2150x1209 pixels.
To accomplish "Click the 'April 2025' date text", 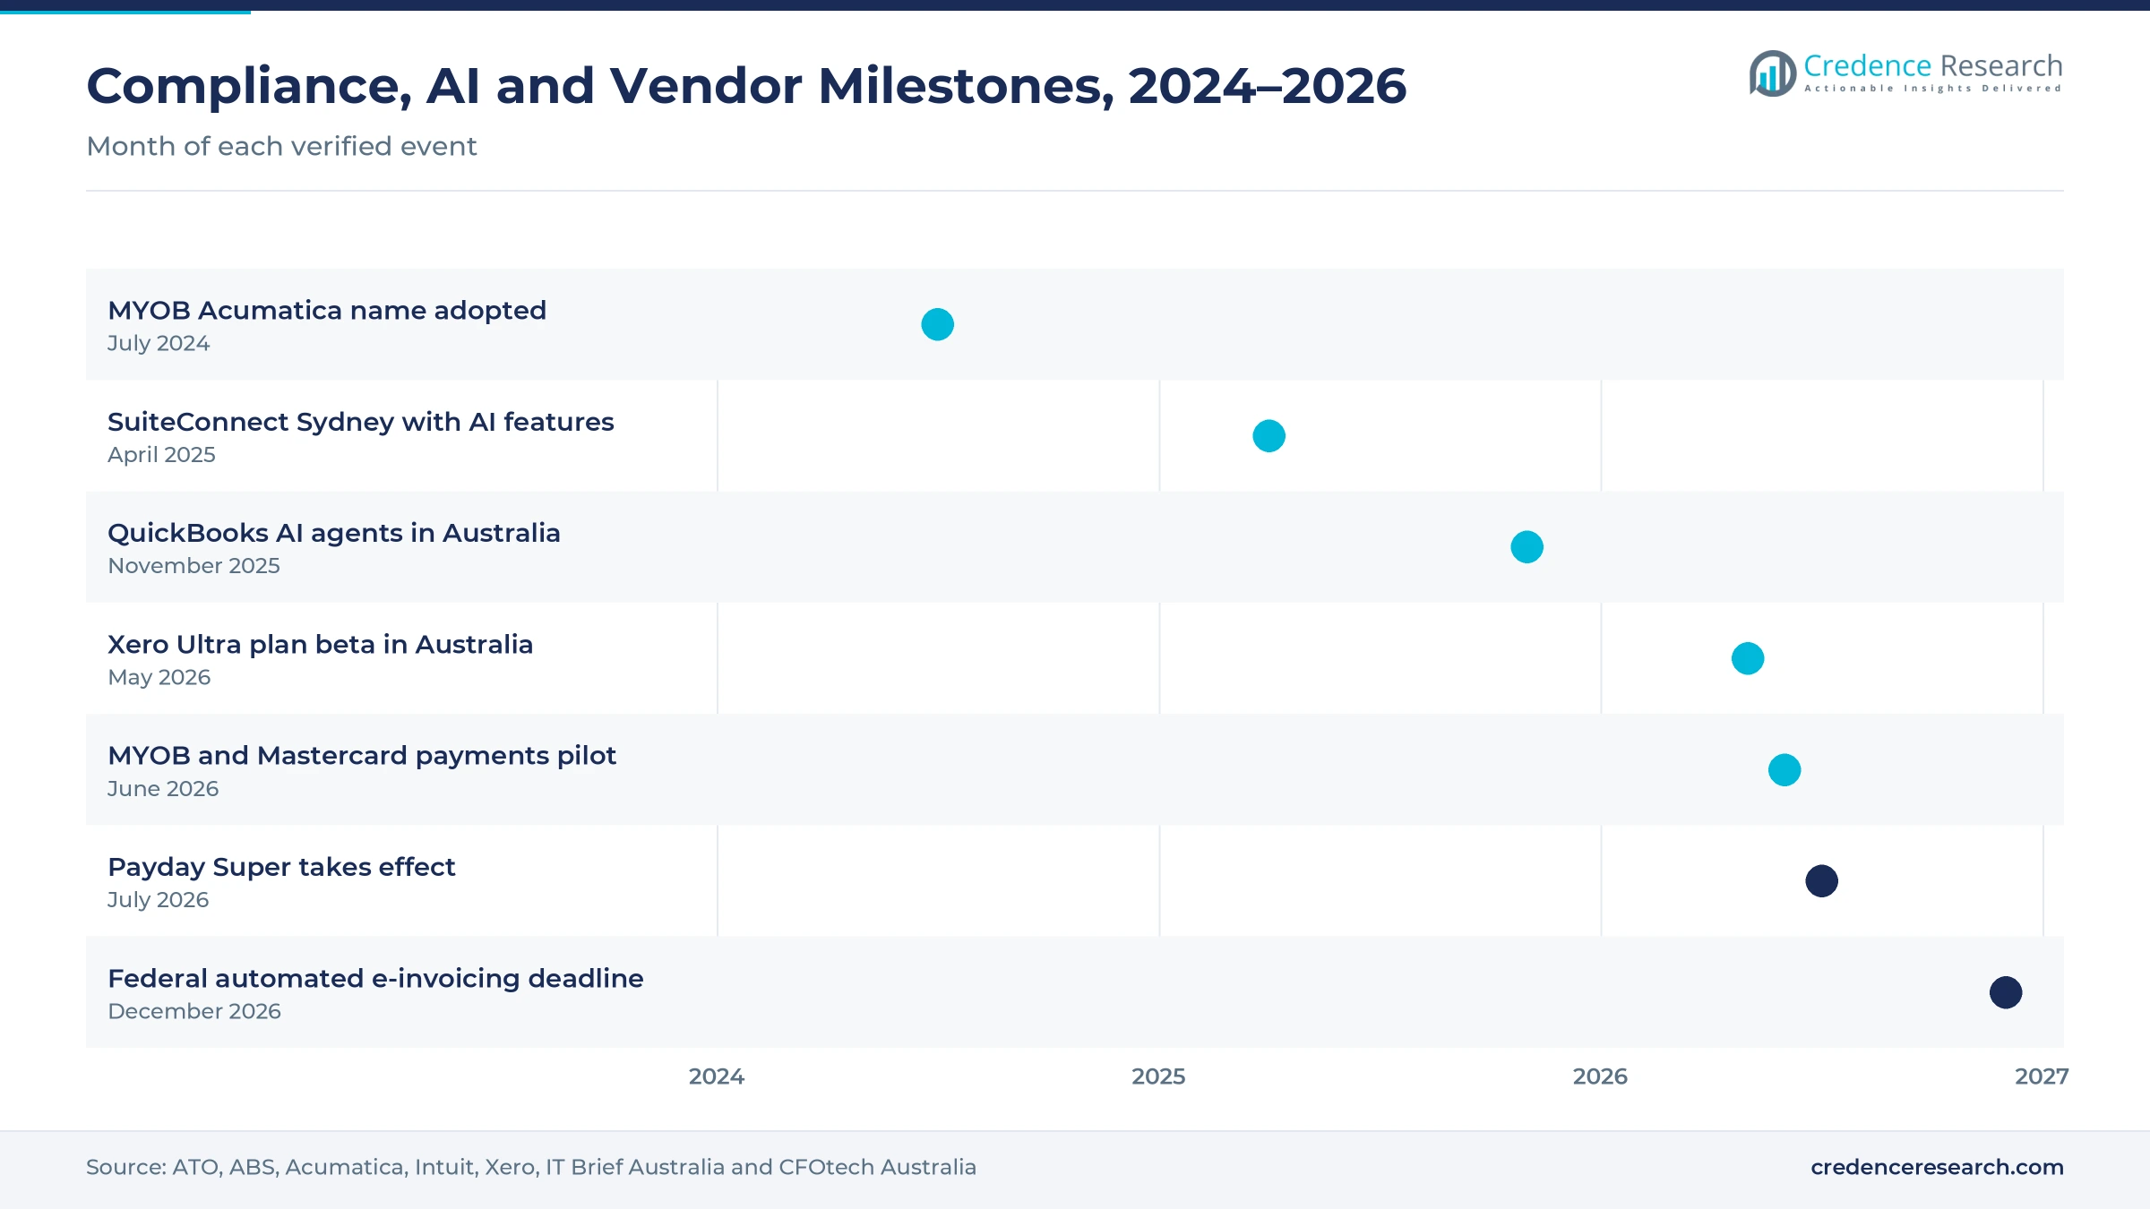I will 161,455.
